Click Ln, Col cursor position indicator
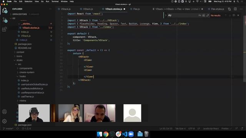This screenshot has height=138, width=246. (166, 128)
